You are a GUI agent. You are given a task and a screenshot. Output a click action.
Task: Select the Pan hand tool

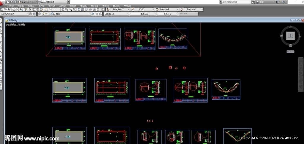point(63,10)
